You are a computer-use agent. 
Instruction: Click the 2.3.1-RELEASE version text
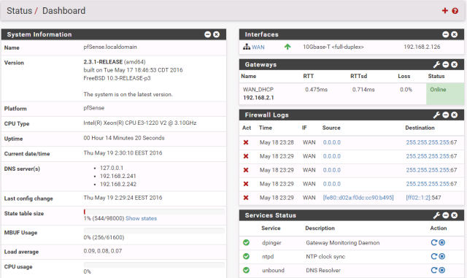click(103, 62)
